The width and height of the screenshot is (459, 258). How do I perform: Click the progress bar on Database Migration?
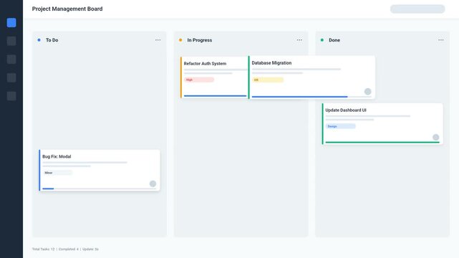pyautogui.click(x=311, y=97)
